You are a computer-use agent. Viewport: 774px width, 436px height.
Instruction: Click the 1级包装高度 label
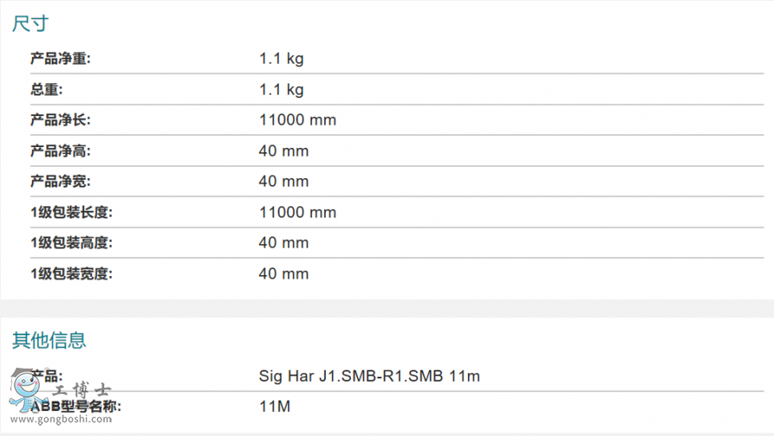pos(71,243)
